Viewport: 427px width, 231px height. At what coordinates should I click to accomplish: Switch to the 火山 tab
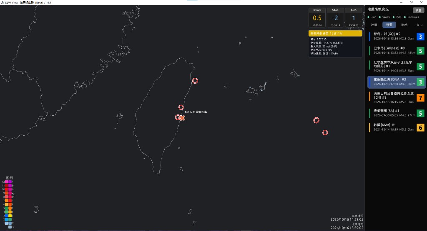pyautogui.click(x=419, y=25)
